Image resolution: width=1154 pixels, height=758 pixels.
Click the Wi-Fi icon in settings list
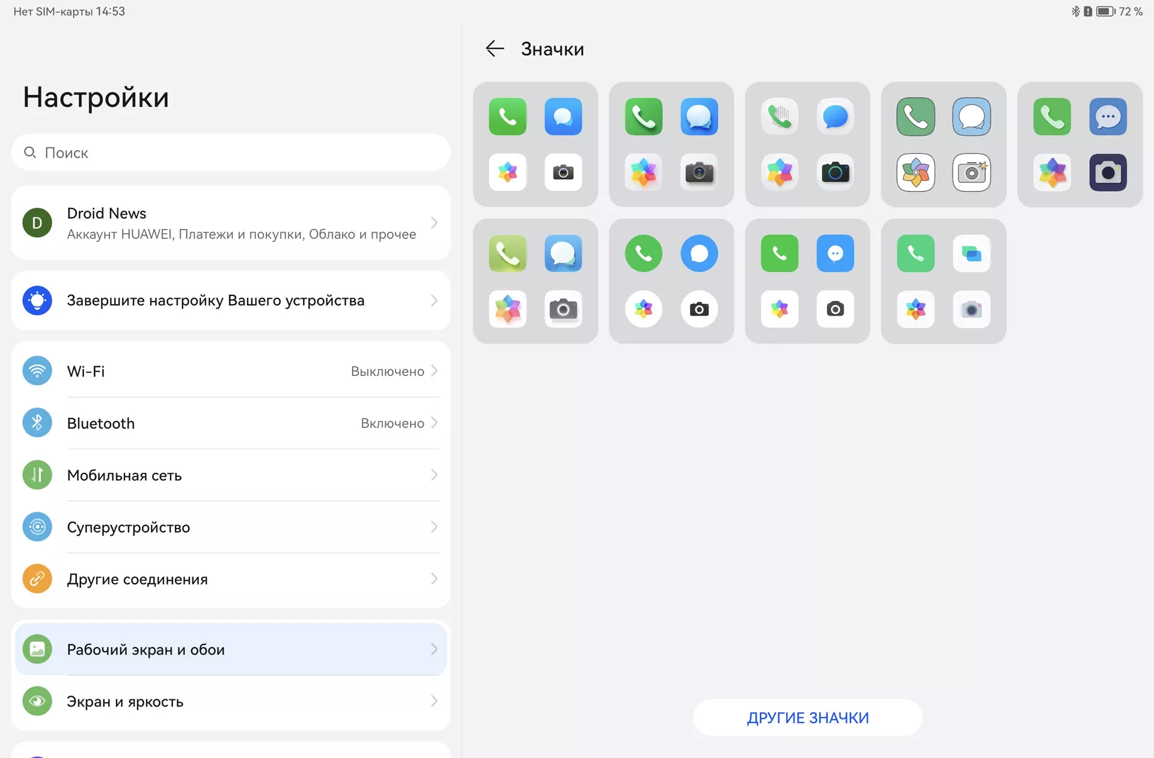(x=37, y=371)
